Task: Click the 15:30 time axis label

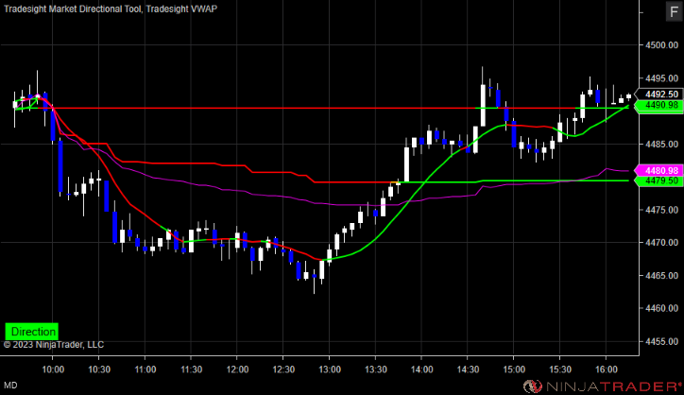Action: click(560, 369)
